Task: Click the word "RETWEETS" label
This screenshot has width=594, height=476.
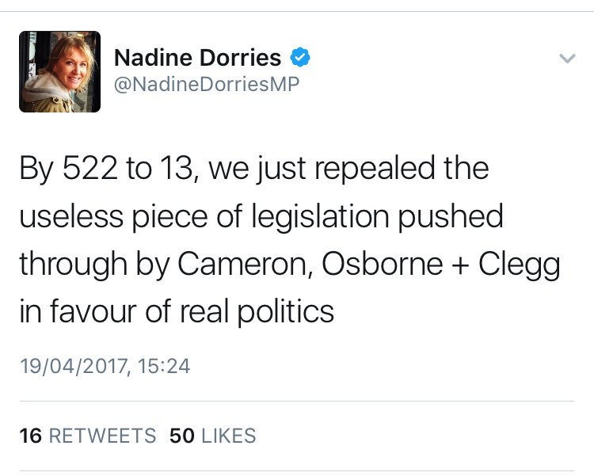Action: tap(102, 436)
